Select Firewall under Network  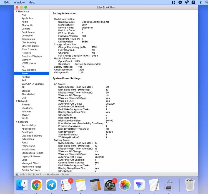tap(26, 104)
